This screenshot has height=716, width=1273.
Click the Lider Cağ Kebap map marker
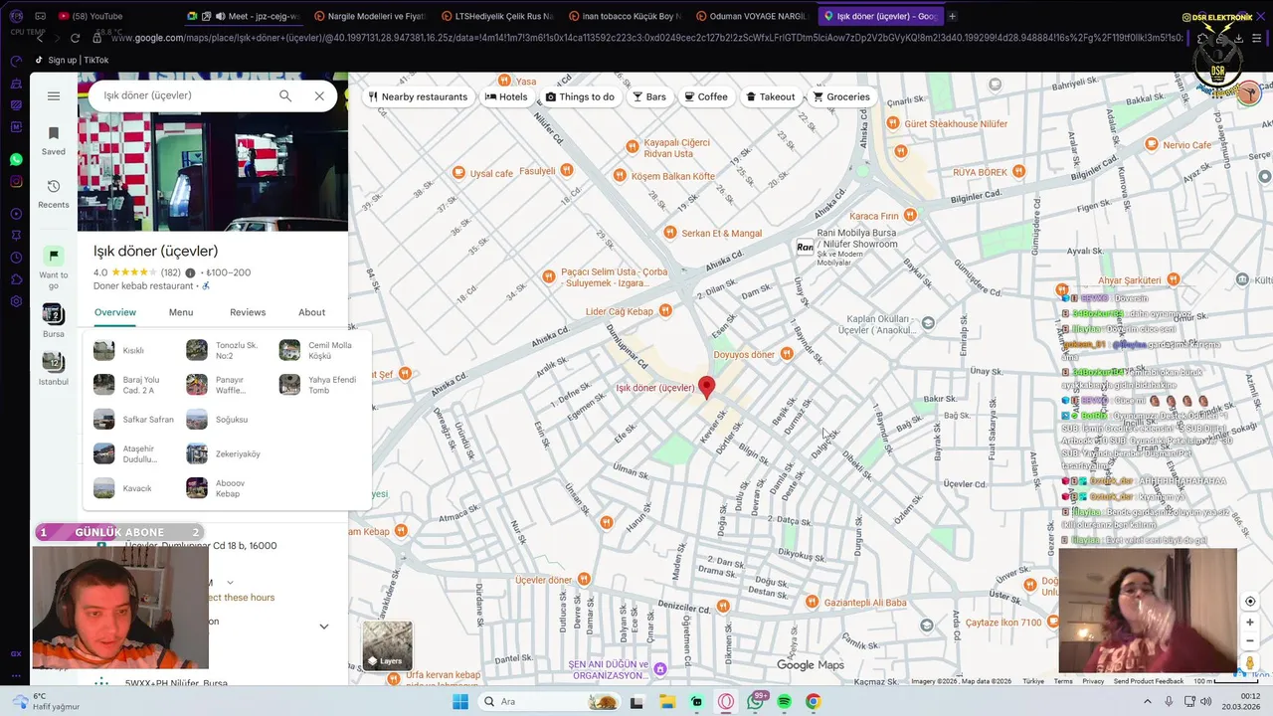[x=665, y=311]
